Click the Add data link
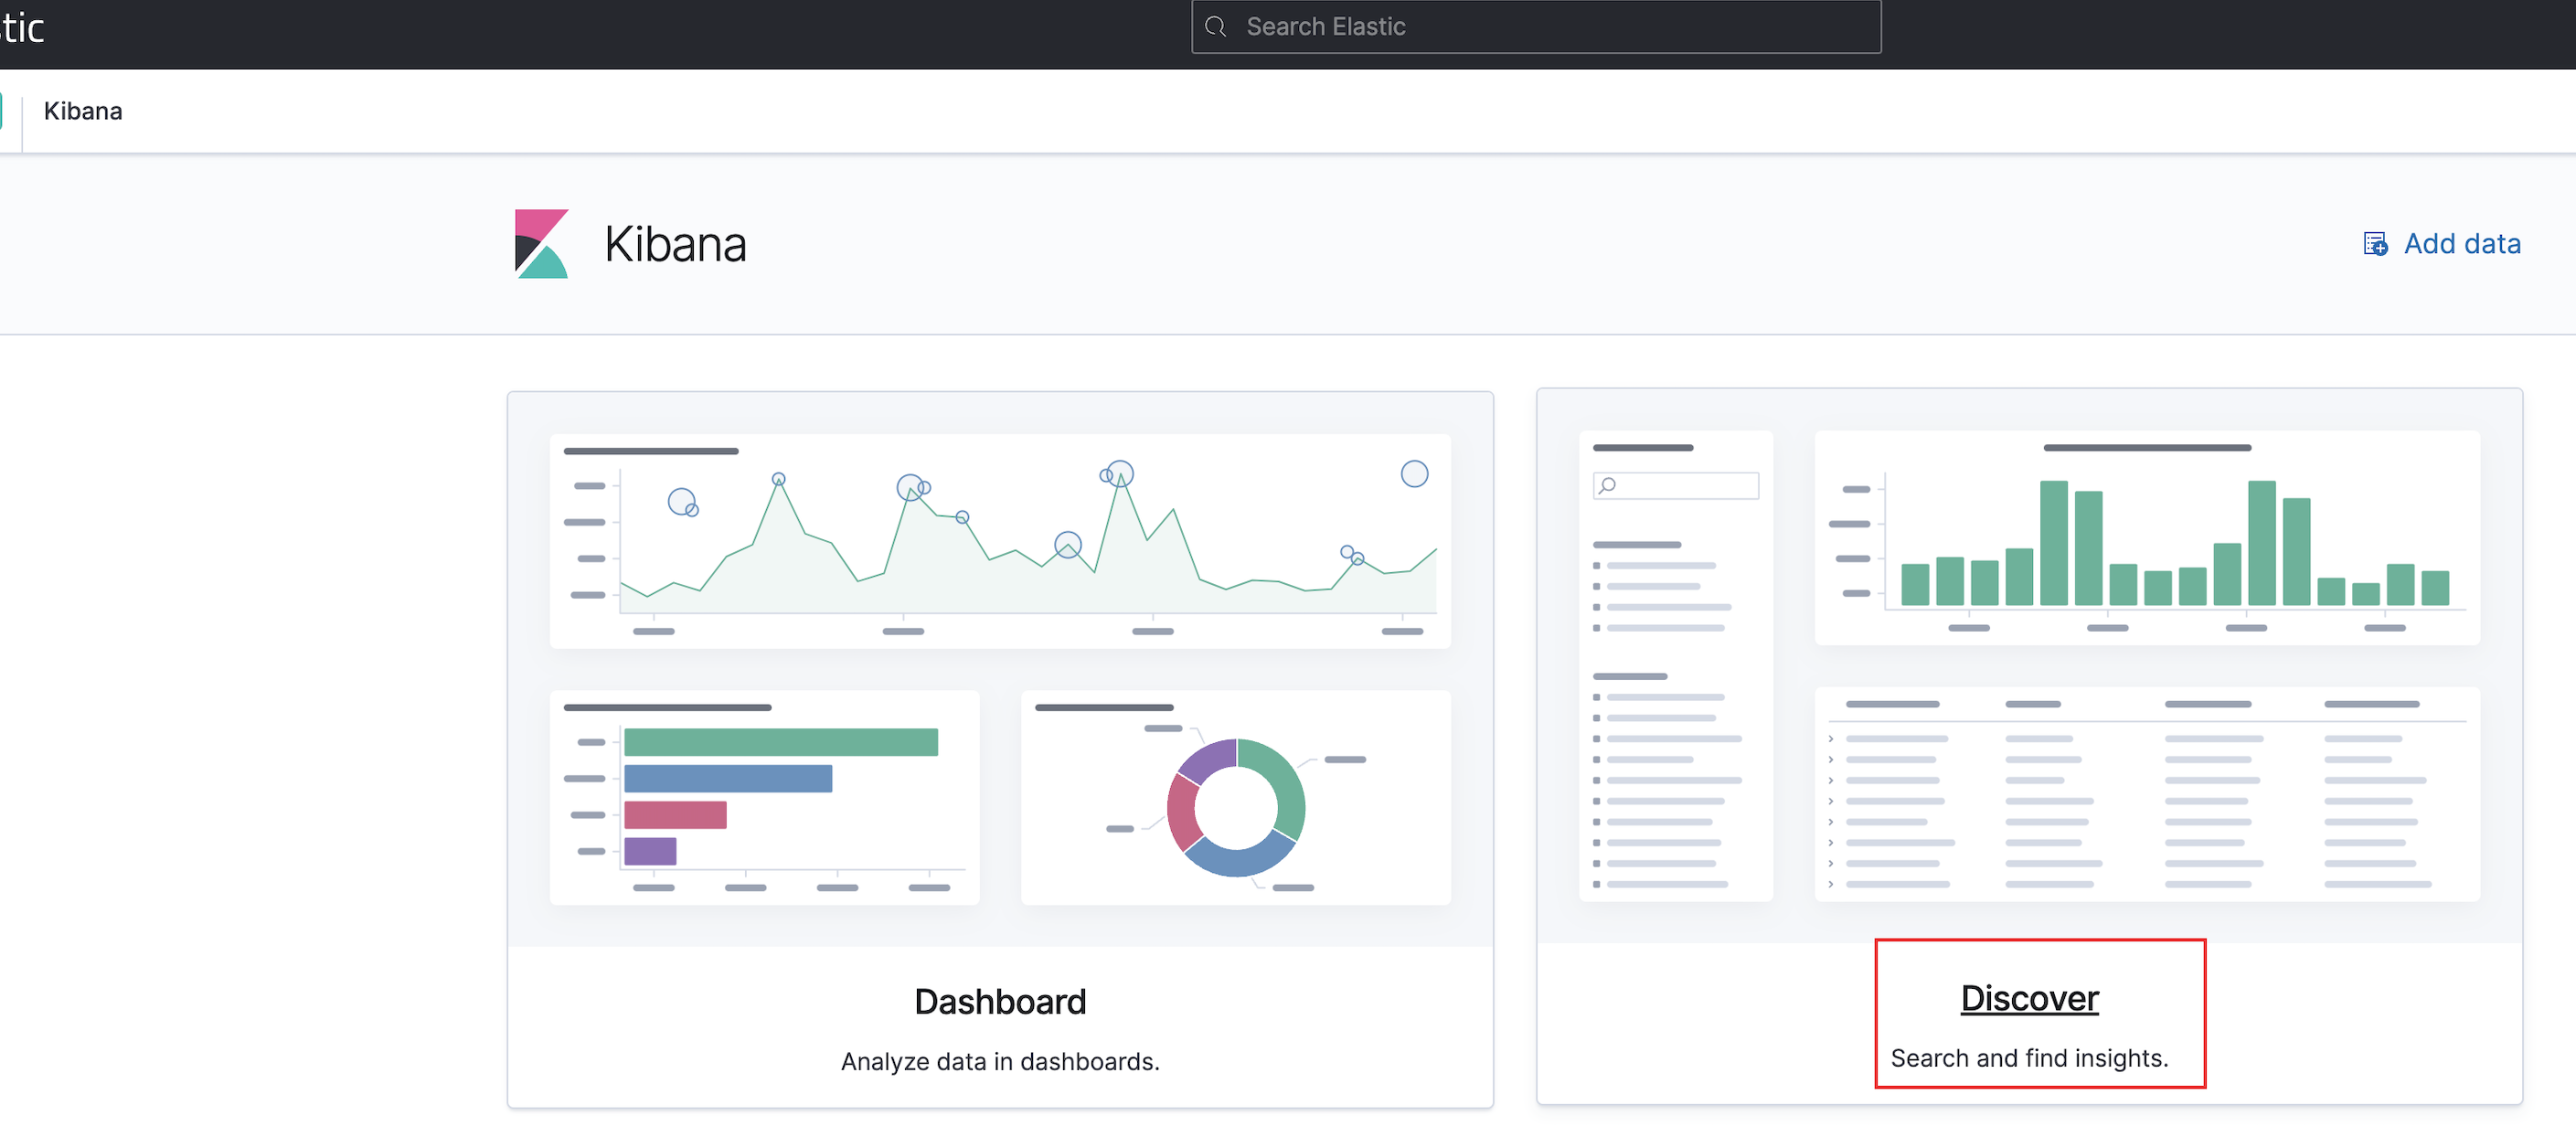This screenshot has height=1126, width=2576. (2442, 243)
